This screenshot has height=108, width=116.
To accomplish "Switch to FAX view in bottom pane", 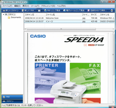I will (x=12, y=97).
